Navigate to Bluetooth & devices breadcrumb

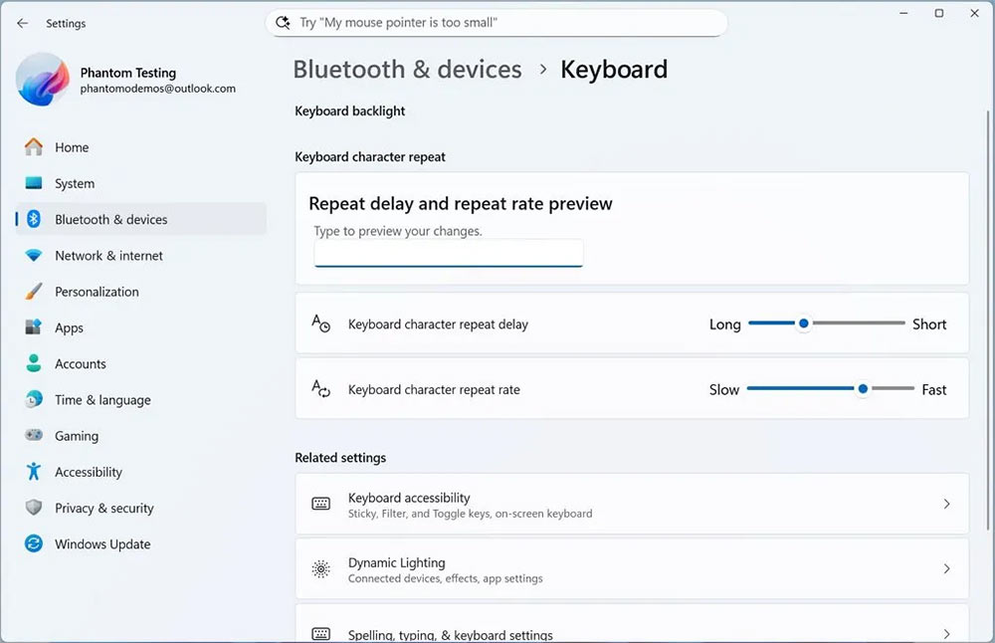(407, 69)
